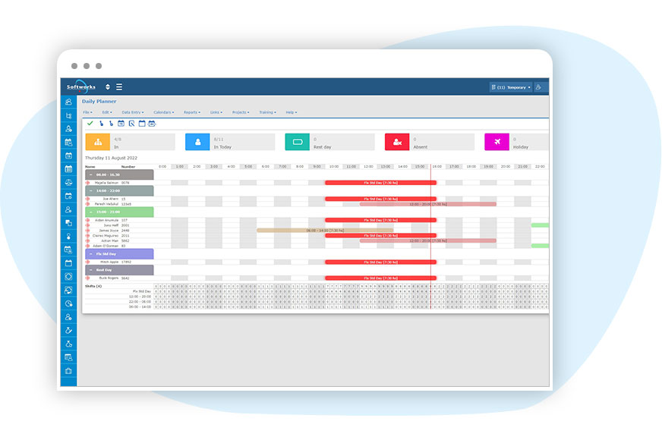Open the overlapping squares icon in the sidebar
The height and width of the screenshot is (440, 662).
pos(68,223)
